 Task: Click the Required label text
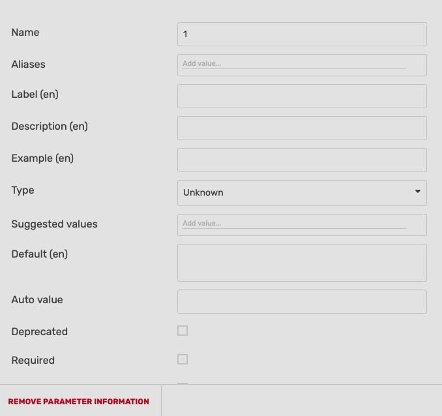pyautogui.click(x=33, y=361)
